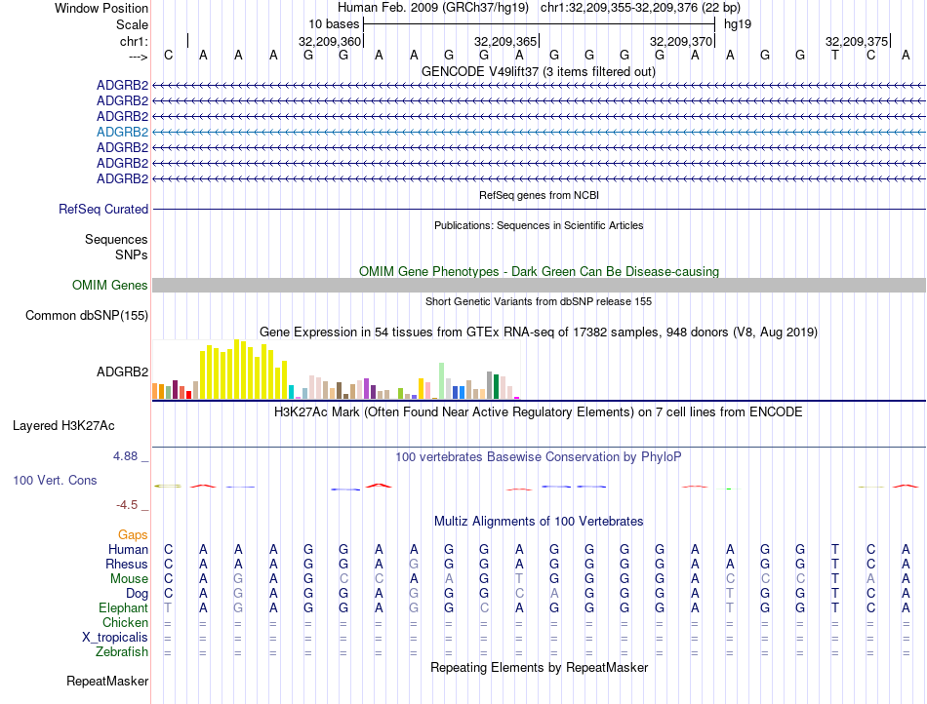Click the gray OMIM Genes item bar
Viewport: 927px width, 704px height.
(539, 286)
